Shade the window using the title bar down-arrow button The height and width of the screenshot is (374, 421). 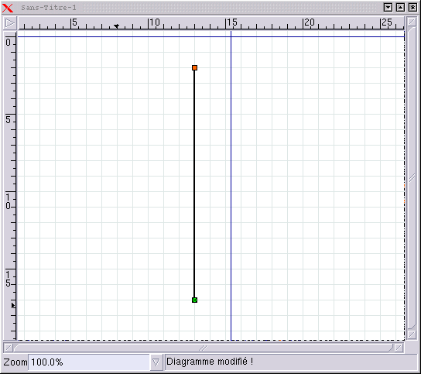point(388,8)
